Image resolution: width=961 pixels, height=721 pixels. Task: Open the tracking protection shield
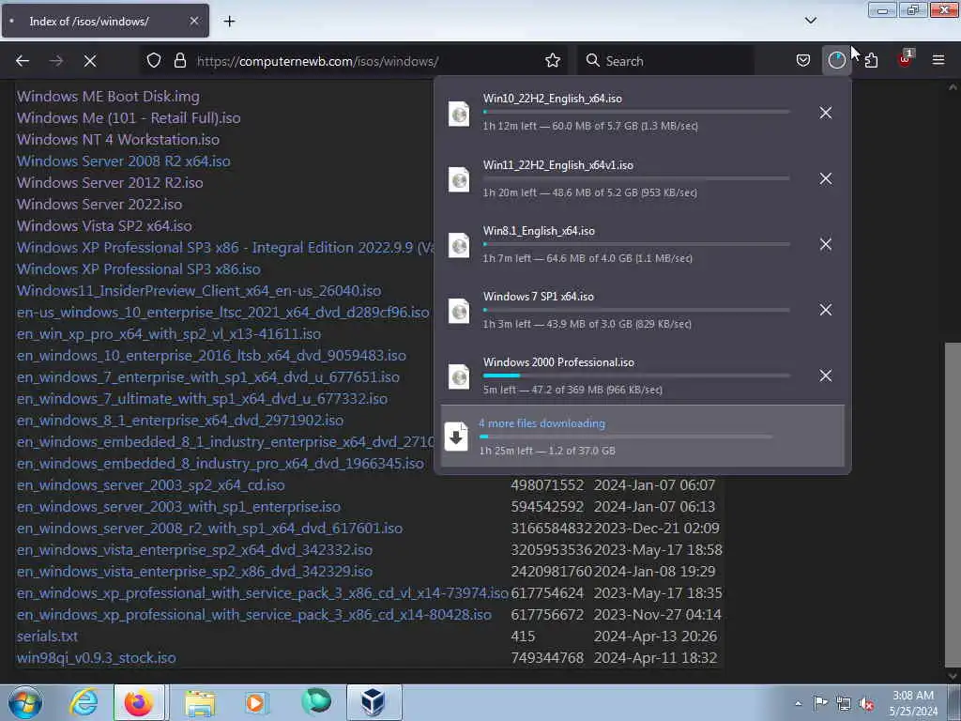tap(154, 61)
